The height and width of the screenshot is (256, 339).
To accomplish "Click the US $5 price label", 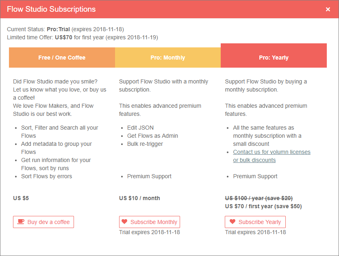I will 21,198.
